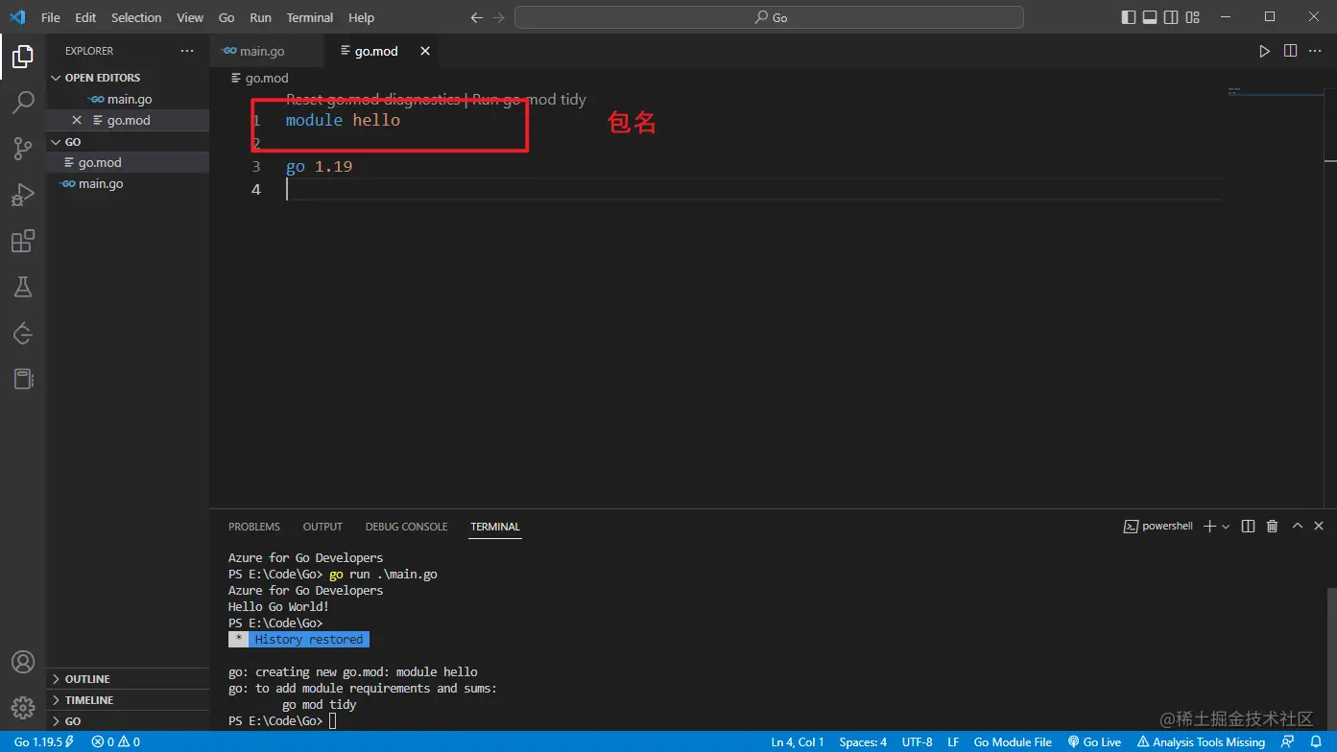Open main.go in the GO folder tree
1337x752 pixels.
128,183
